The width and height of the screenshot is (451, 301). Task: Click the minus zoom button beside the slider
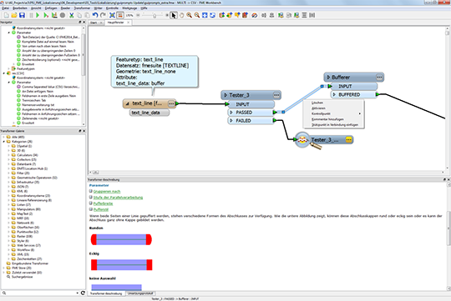point(138,15)
